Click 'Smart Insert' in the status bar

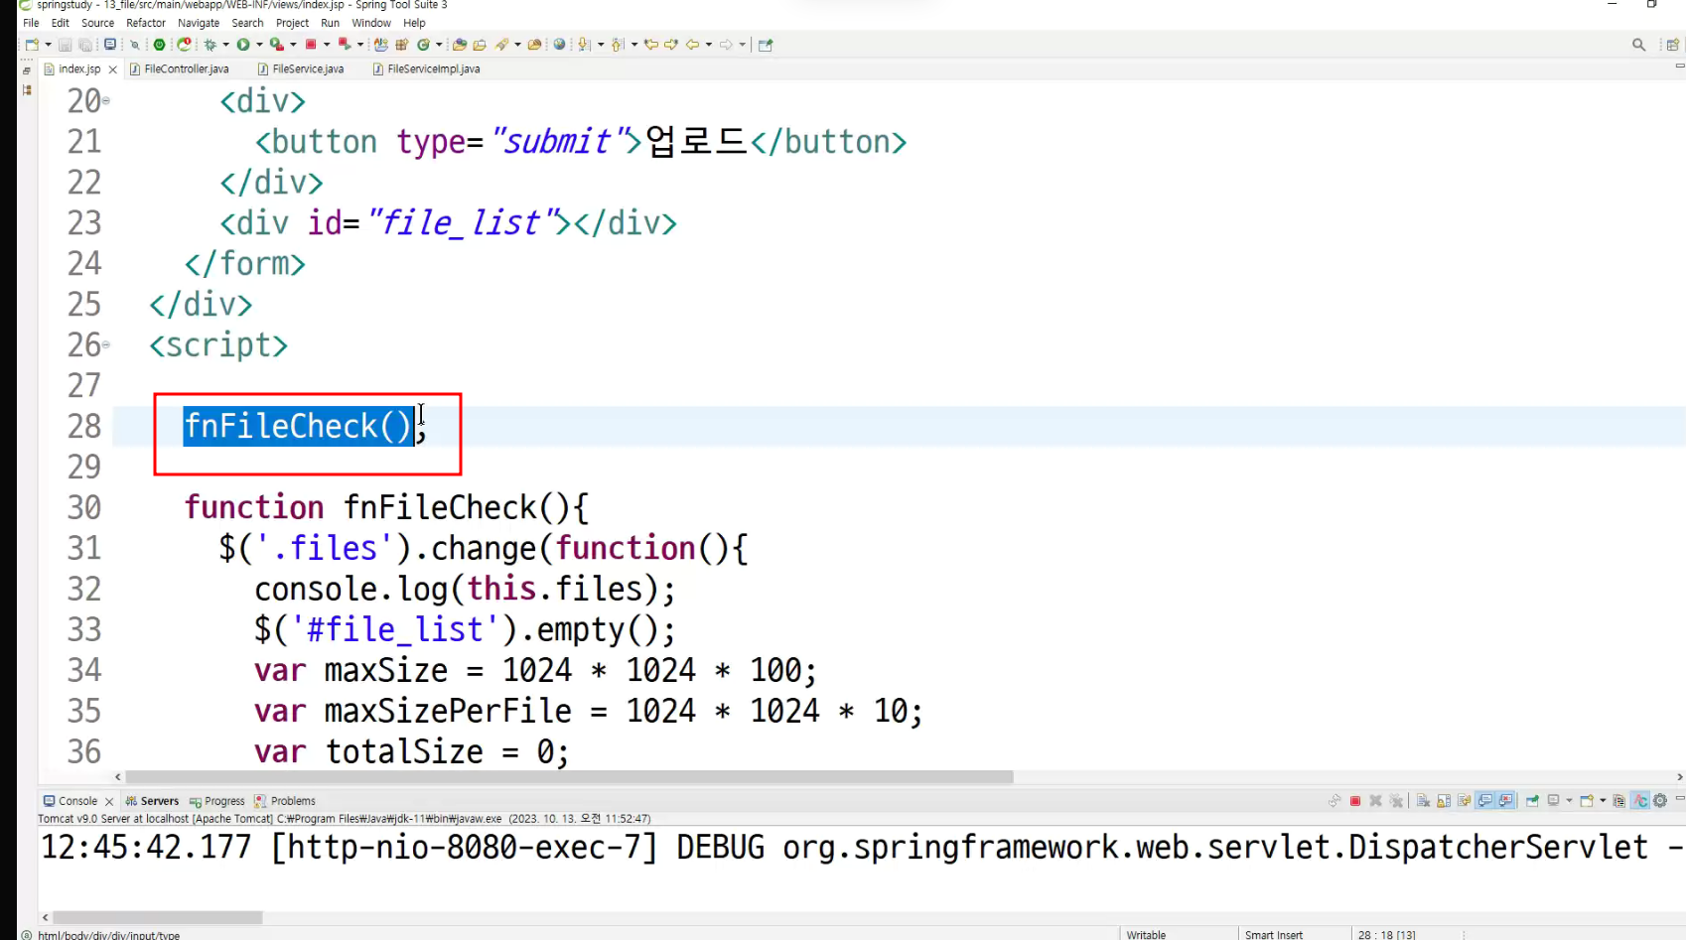click(x=1274, y=934)
